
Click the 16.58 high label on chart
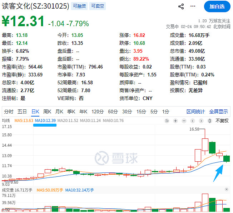point(194,129)
